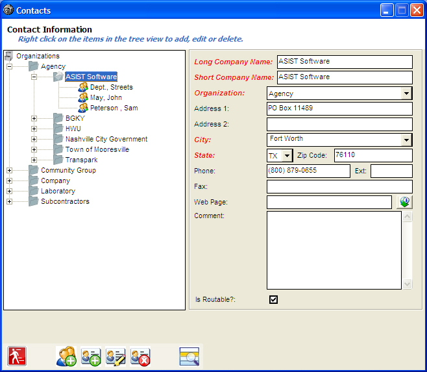Select the Subcontractors label
This screenshot has height=372, width=427.
pos(65,201)
